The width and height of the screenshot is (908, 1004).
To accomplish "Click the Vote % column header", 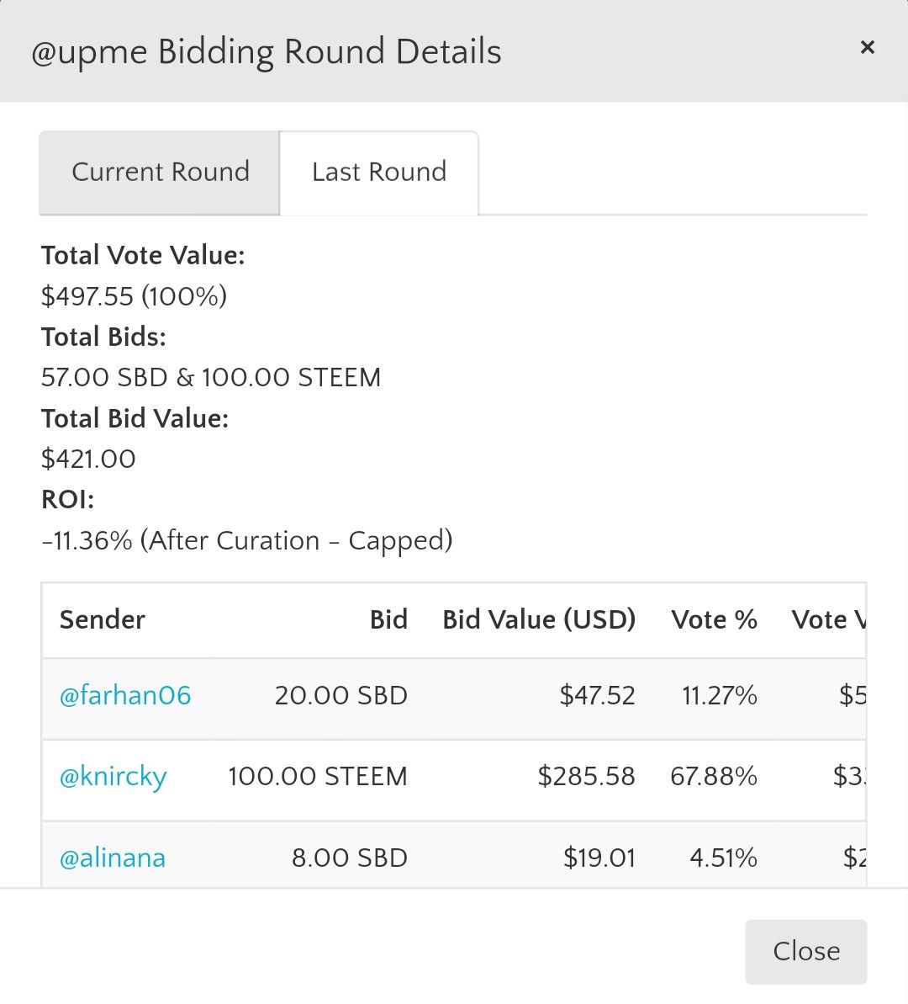I will [714, 620].
